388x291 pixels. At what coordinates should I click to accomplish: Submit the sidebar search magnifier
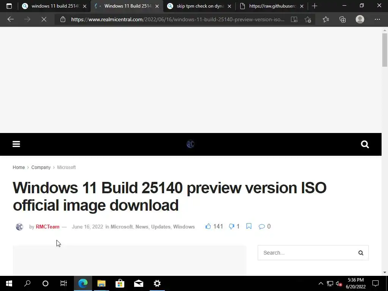361,253
